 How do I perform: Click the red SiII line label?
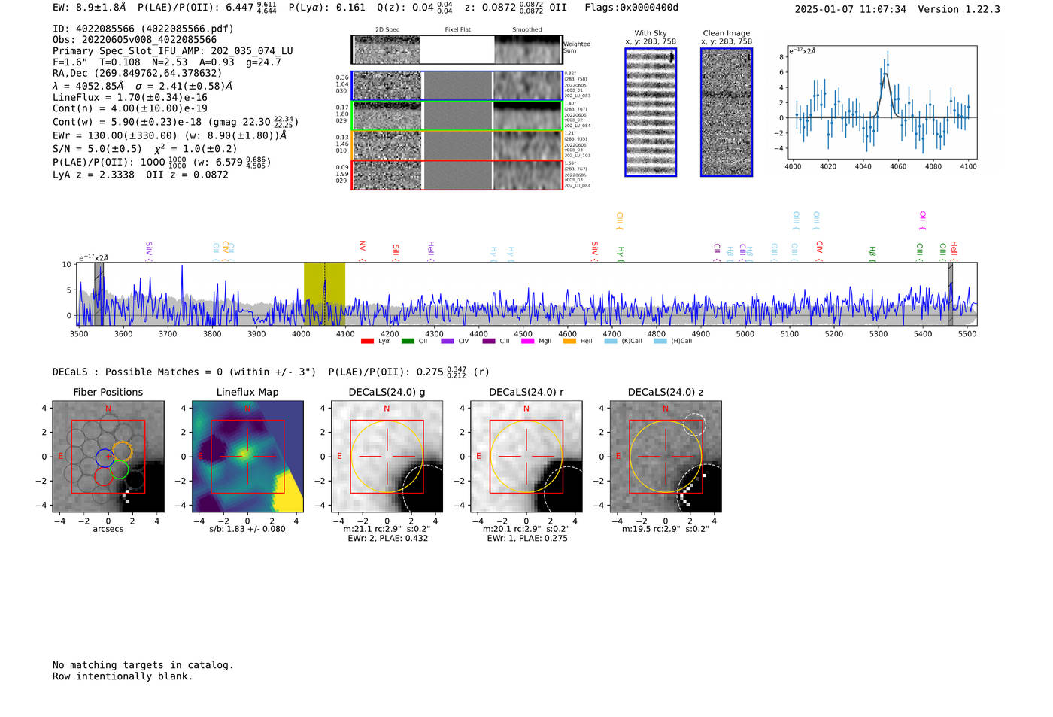tap(396, 252)
